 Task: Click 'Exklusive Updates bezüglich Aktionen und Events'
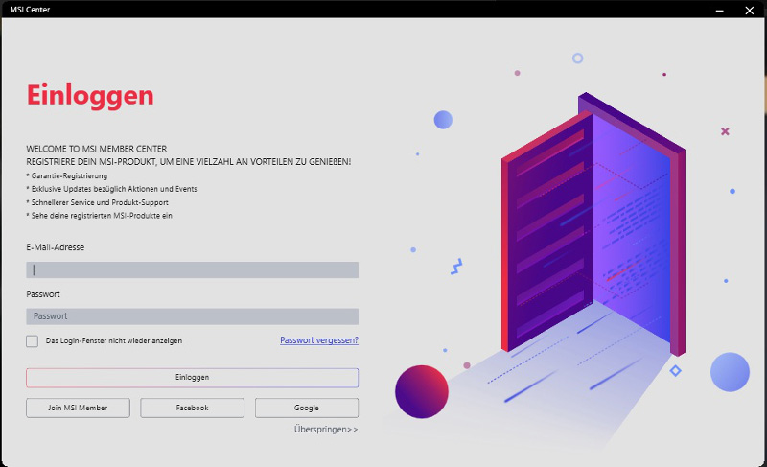click(114, 189)
